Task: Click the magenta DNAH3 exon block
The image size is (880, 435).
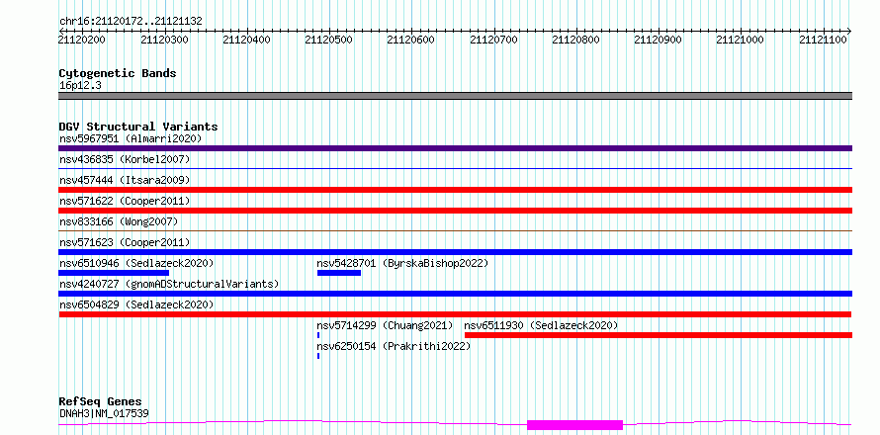Action: point(574,425)
